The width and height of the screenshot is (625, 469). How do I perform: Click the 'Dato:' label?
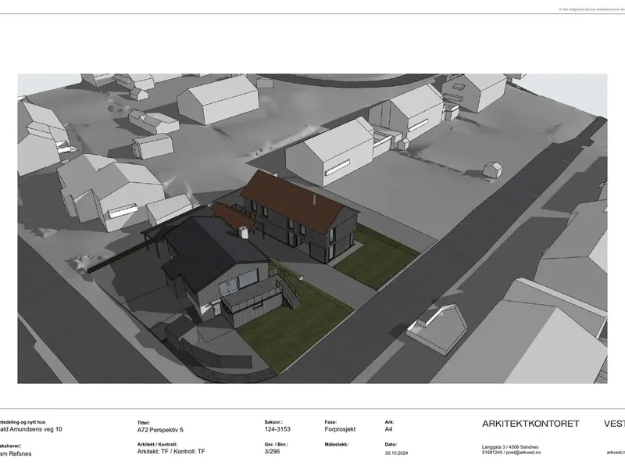391,444
